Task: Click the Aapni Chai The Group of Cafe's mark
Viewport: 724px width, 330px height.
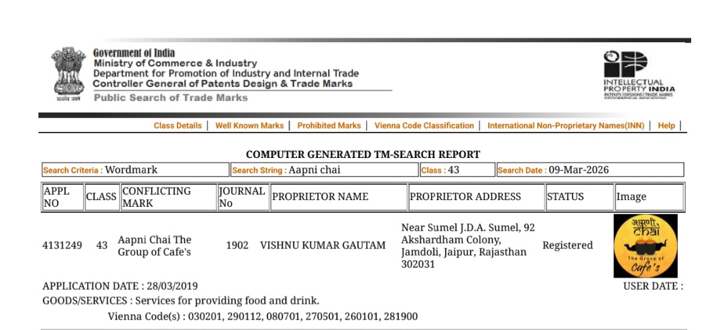Action: coord(155,246)
